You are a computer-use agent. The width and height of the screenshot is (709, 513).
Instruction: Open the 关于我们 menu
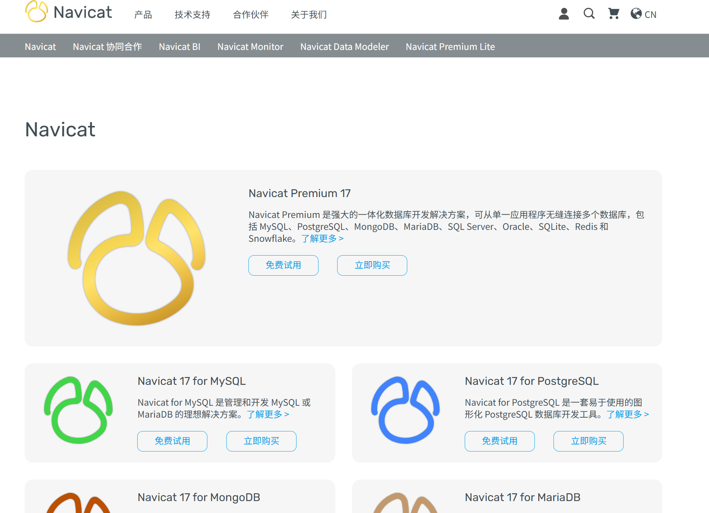pyautogui.click(x=309, y=15)
